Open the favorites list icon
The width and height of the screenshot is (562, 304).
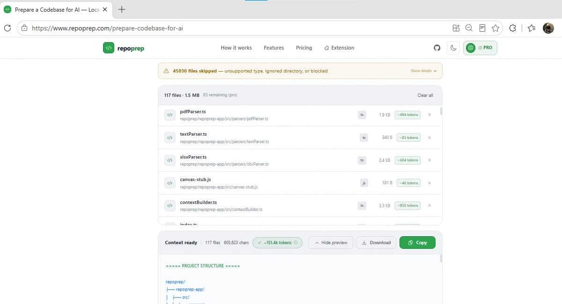pyautogui.click(x=531, y=28)
